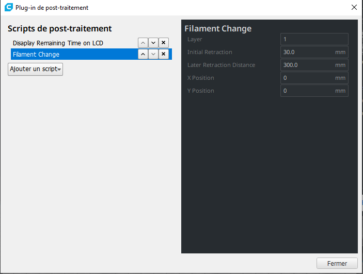Viewport: 363px width, 274px height.
Task: Remove the Filament Change script
Action: click(x=164, y=54)
